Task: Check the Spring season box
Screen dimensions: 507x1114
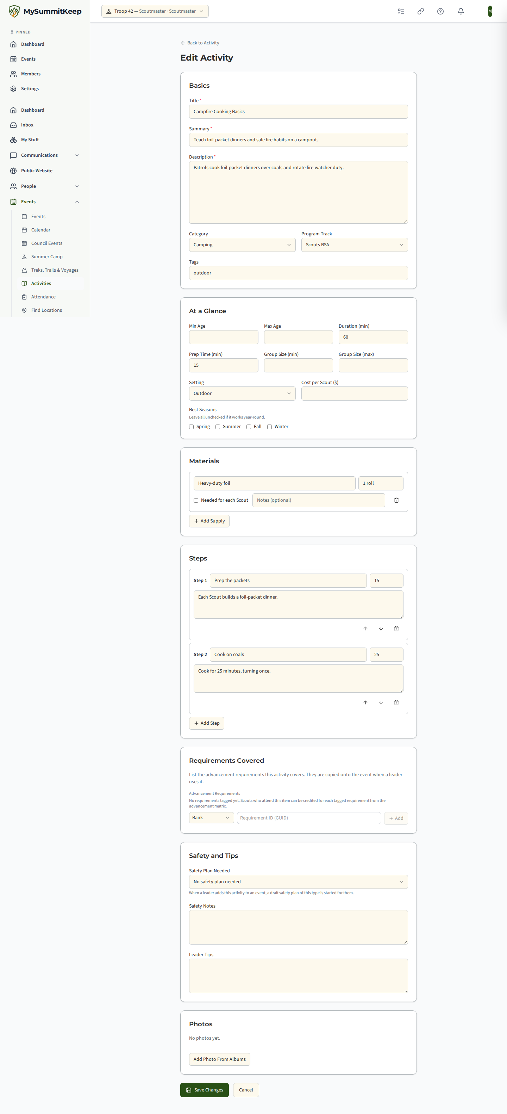Action: point(192,427)
